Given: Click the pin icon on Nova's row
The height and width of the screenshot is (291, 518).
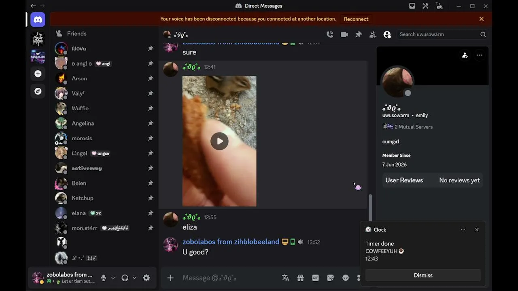Looking at the screenshot, I should (151, 48).
